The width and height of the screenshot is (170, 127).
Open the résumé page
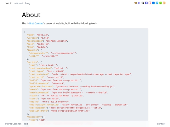click(x=19, y=3)
